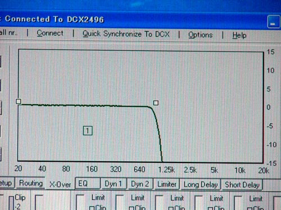The width and height of the screenshot is (281, 210).
Task: Grab the crossover handle near 1.25k on the curve
Action: click(156, 103)
